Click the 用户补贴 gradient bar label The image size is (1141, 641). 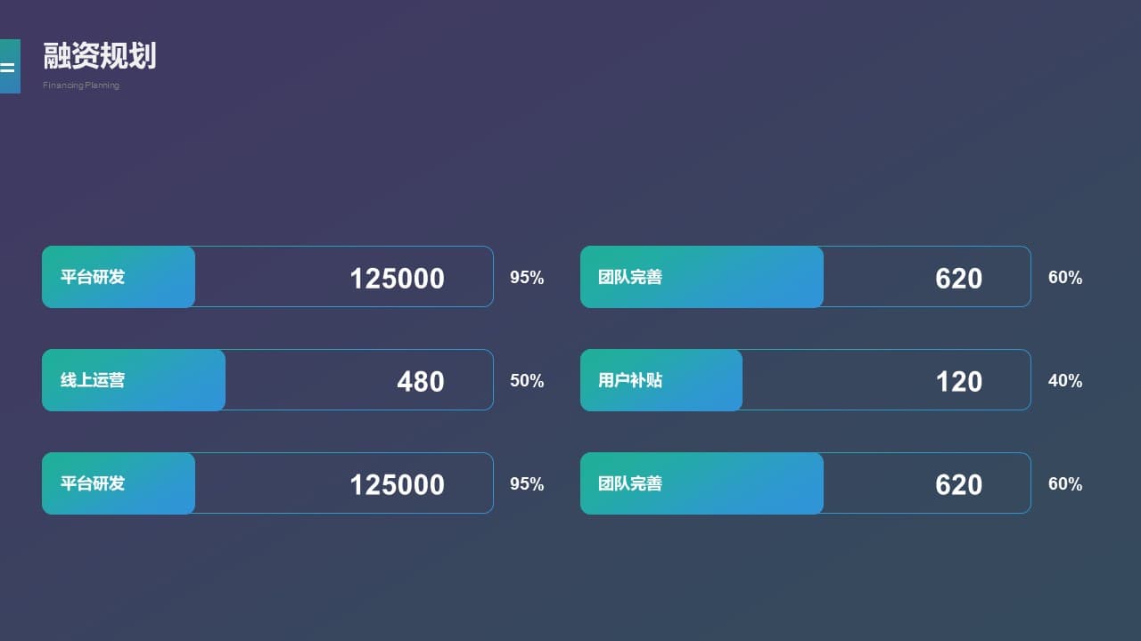click(x=630, y=380)
